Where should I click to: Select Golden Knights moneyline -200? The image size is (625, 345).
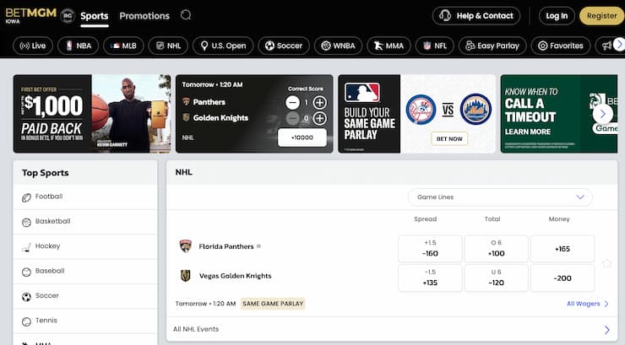[562, 278]
